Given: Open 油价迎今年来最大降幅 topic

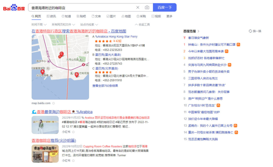Looking at the screenshot, I should pos(203,119).
